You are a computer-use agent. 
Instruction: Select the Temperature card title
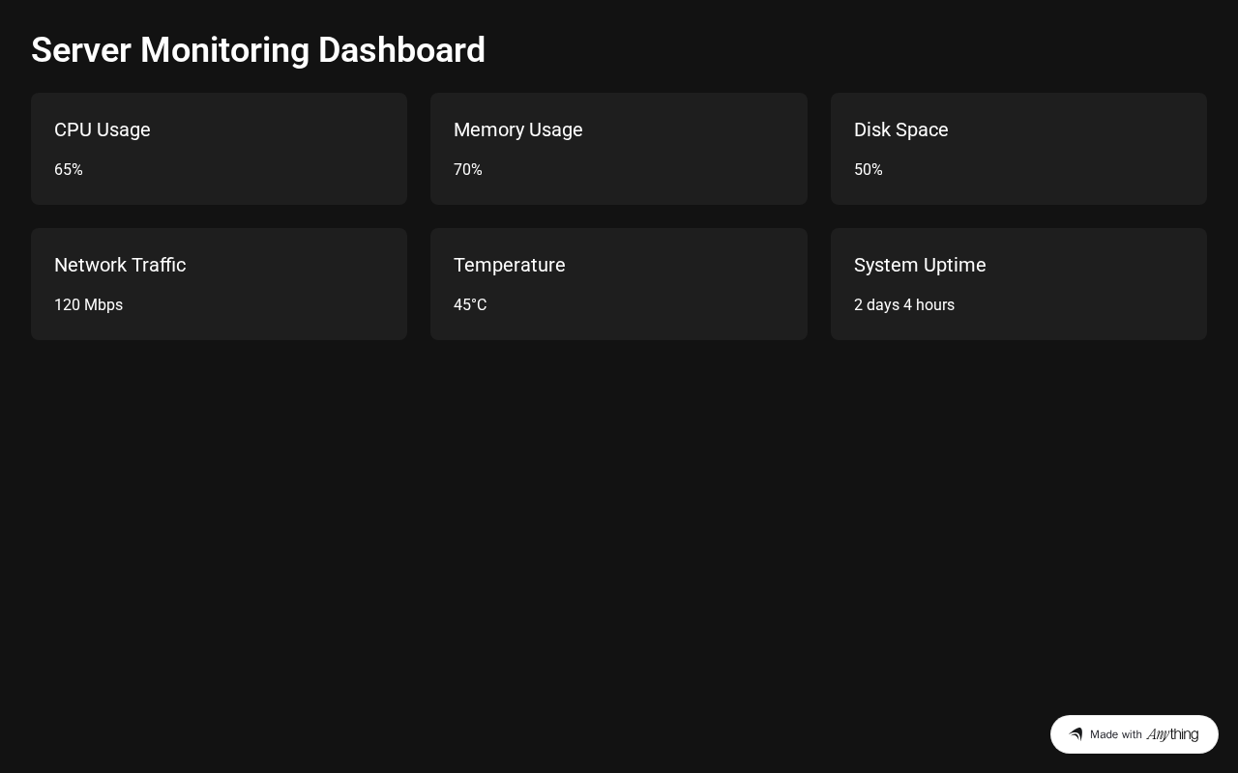pyautogui.click(x=509, y=265)
